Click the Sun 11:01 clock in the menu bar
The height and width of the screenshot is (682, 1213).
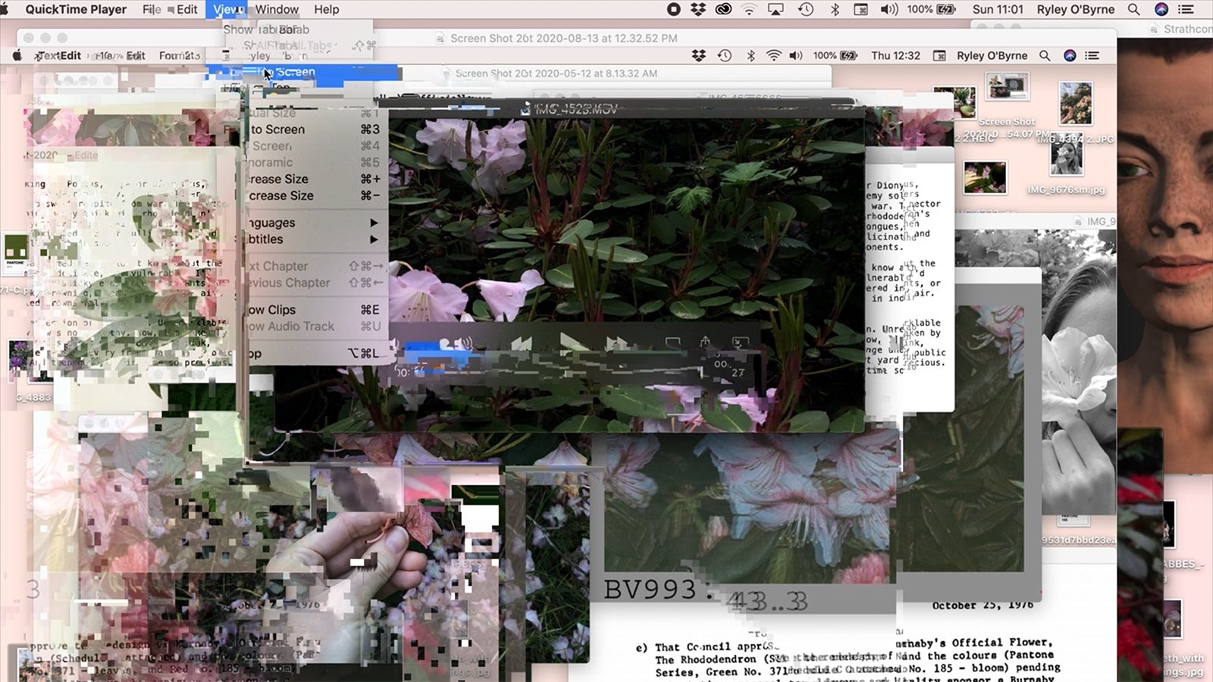pyautogui.click(x=998, y=9)
